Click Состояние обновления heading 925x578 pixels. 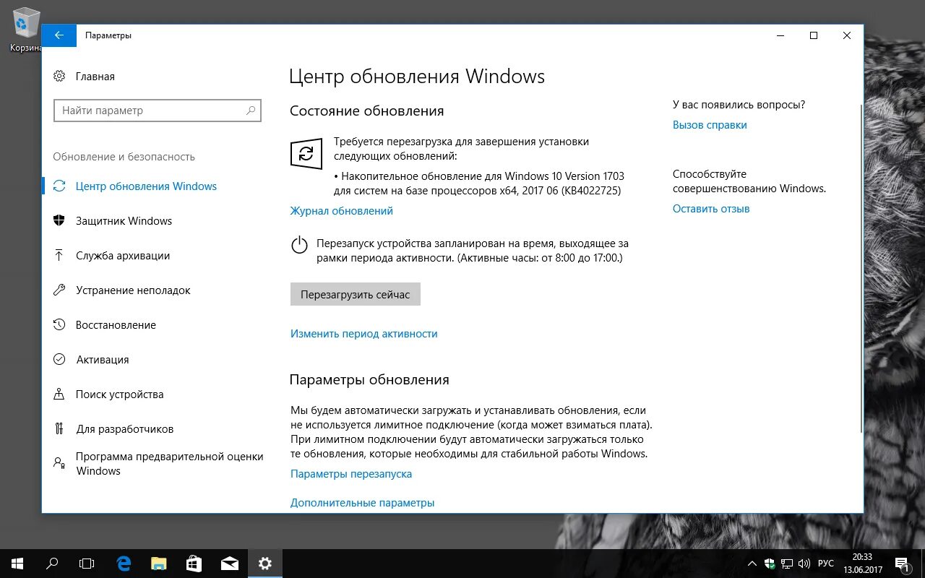point(367,111)
